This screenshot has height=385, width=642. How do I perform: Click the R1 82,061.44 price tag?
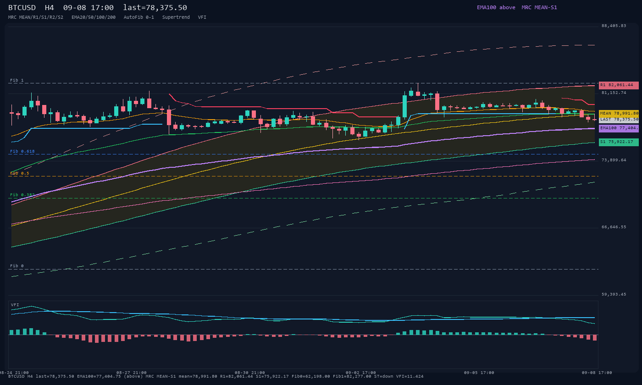tap(619, 85)
